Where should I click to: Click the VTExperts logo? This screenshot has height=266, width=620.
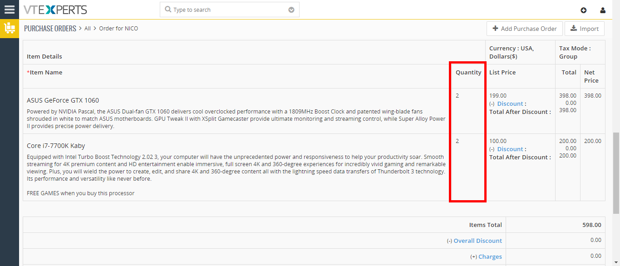pyautogui.click(x=55, y=10)
